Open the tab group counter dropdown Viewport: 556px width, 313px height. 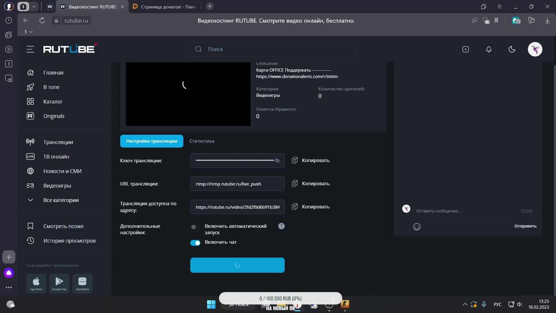[x=34, y=6]
